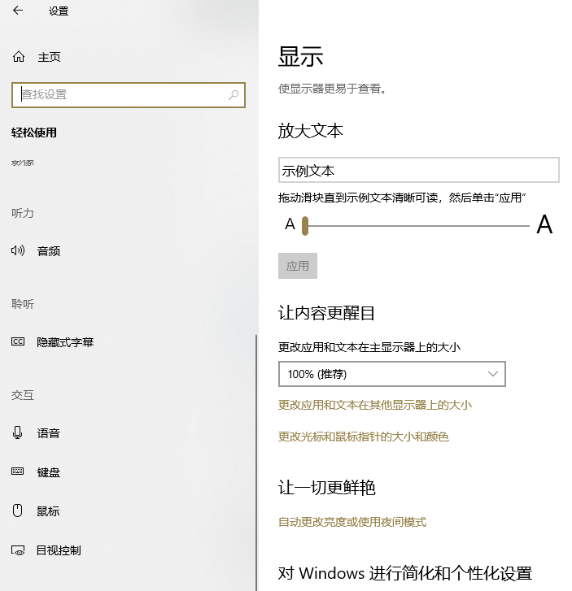Click the magnifier icon in the search box
The width and height of the screenshot is (572, 591).
(234, 95)
